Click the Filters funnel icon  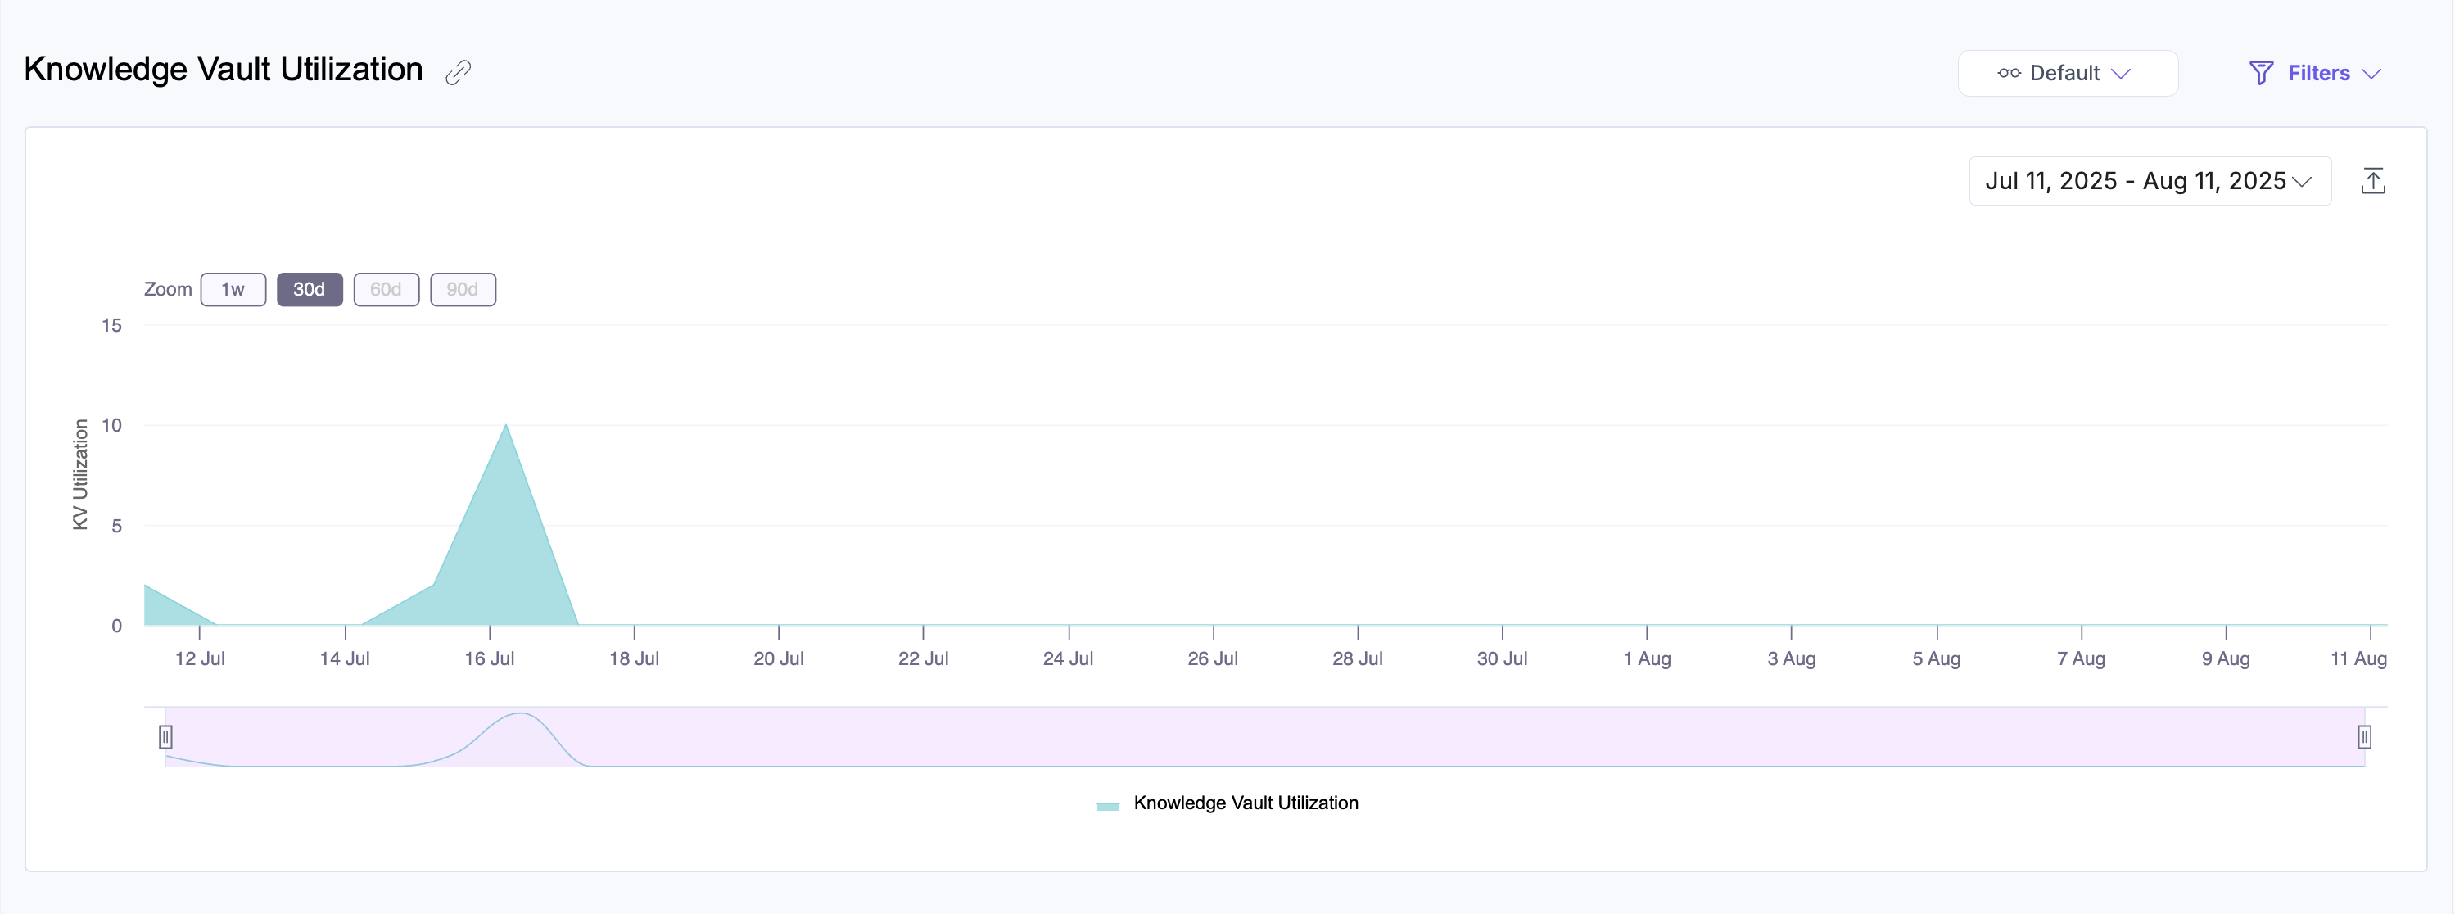point(2261,74)
